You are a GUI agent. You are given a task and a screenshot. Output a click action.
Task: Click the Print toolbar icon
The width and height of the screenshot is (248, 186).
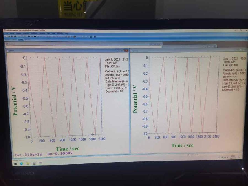tap(15, 36)
